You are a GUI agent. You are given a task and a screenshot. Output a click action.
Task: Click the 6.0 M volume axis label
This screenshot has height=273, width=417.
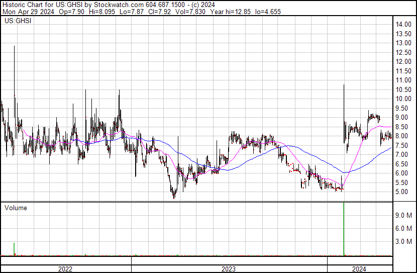tap(403, 228)
